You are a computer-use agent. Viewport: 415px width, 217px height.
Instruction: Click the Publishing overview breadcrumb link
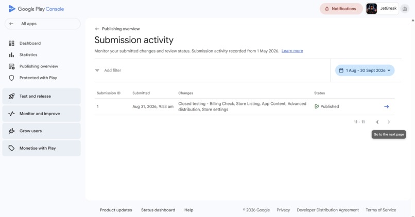[x=120, y=29]
